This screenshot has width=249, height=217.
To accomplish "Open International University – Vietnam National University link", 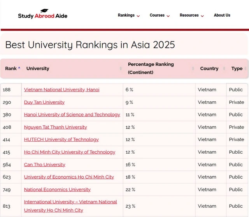I will tap(70, 206).
